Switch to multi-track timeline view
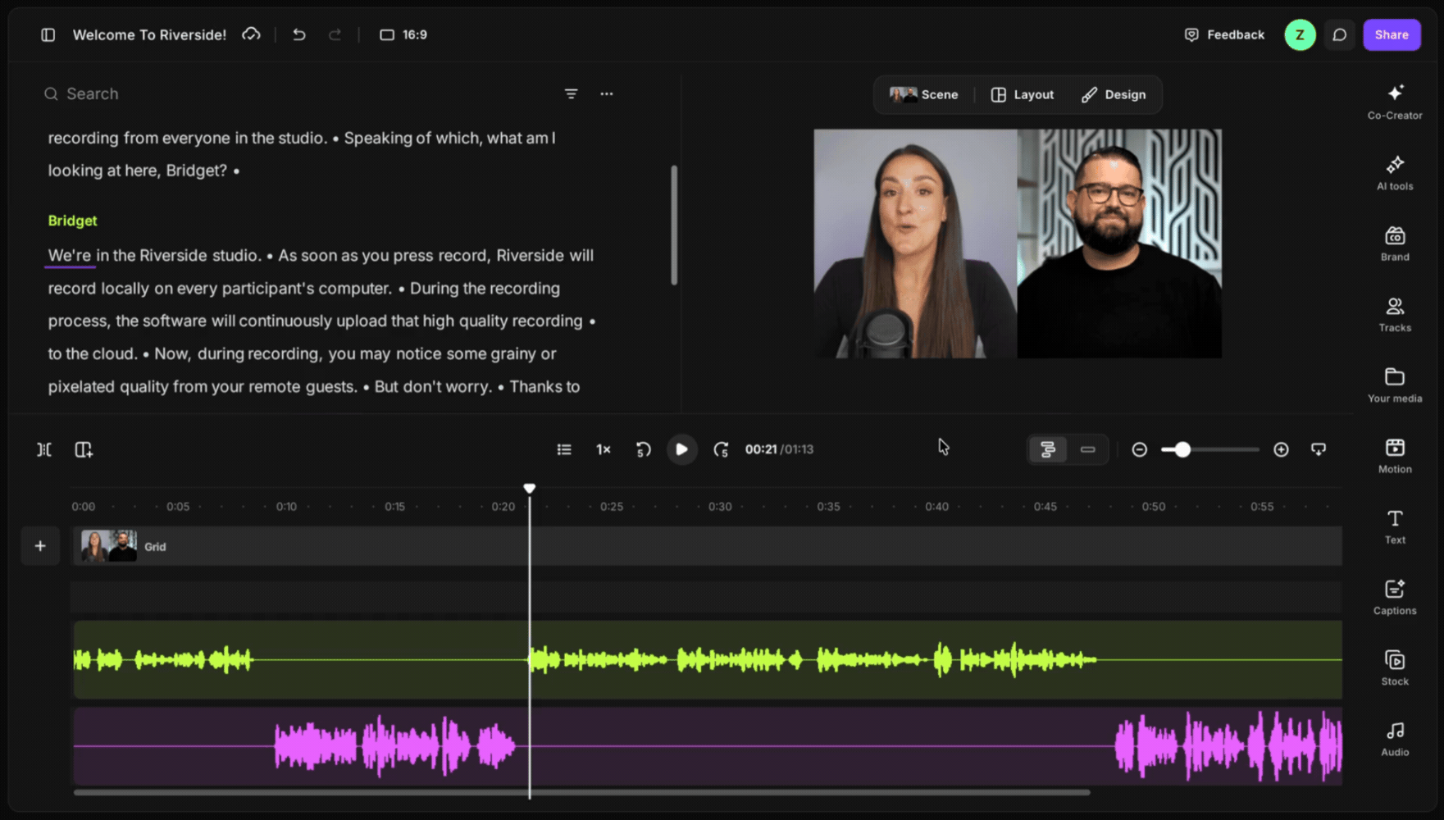Viewport: 1444px width, 820px height. click(x=1048, y=449)
